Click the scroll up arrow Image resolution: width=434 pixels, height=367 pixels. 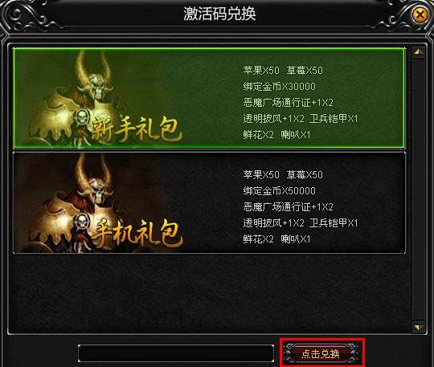419,52
